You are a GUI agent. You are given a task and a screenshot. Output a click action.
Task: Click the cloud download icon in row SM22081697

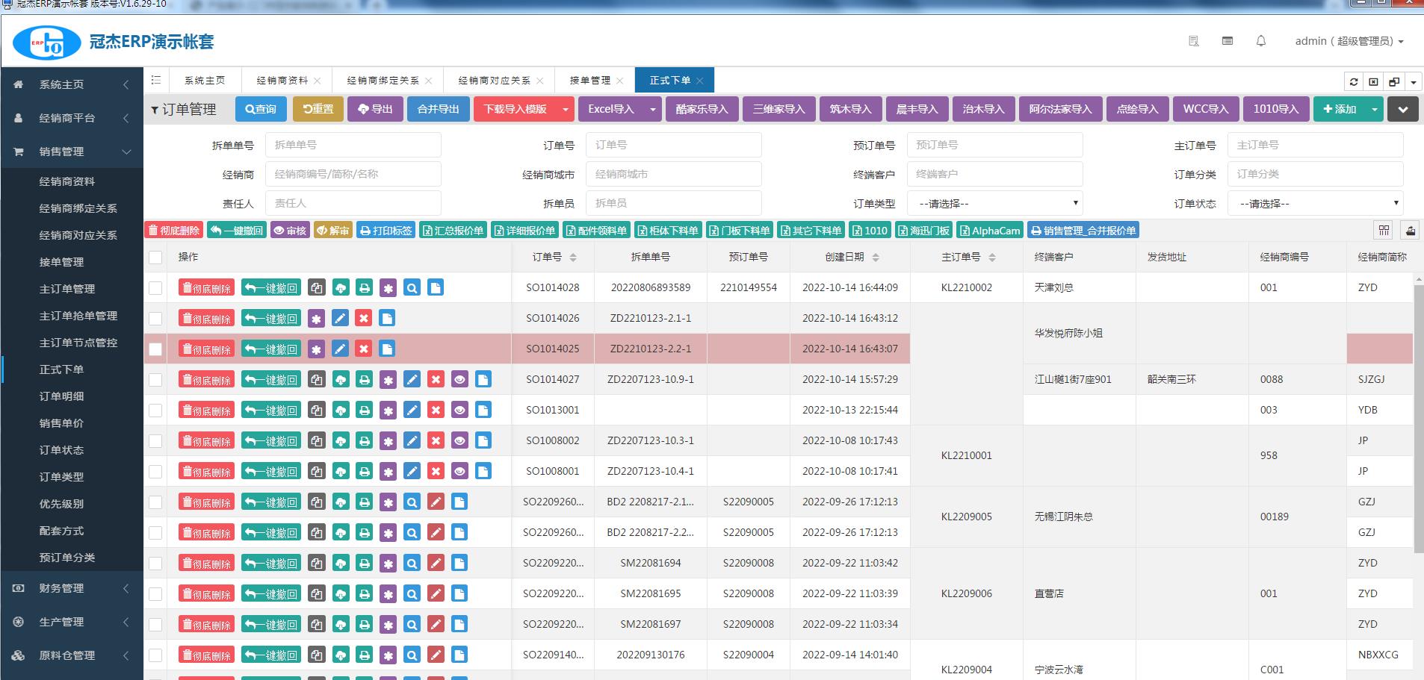[x=341, y=624]
